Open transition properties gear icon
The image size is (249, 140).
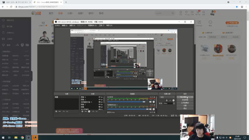click(x=174, y=100)
